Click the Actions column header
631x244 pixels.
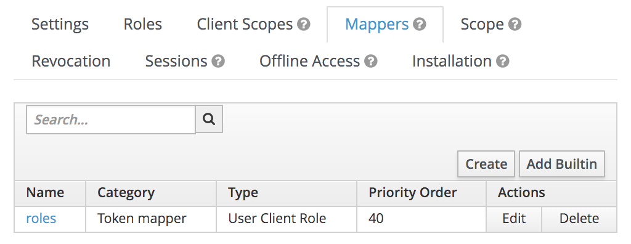coord(552,193)
